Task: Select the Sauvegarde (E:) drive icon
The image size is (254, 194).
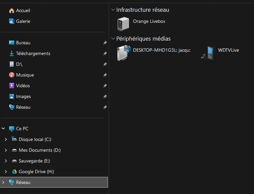Action: pyautogui.click(x=14, y=161)
